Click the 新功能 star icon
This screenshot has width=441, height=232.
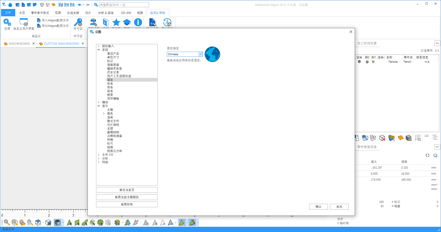pyautogui.click(x=116, y=22)
